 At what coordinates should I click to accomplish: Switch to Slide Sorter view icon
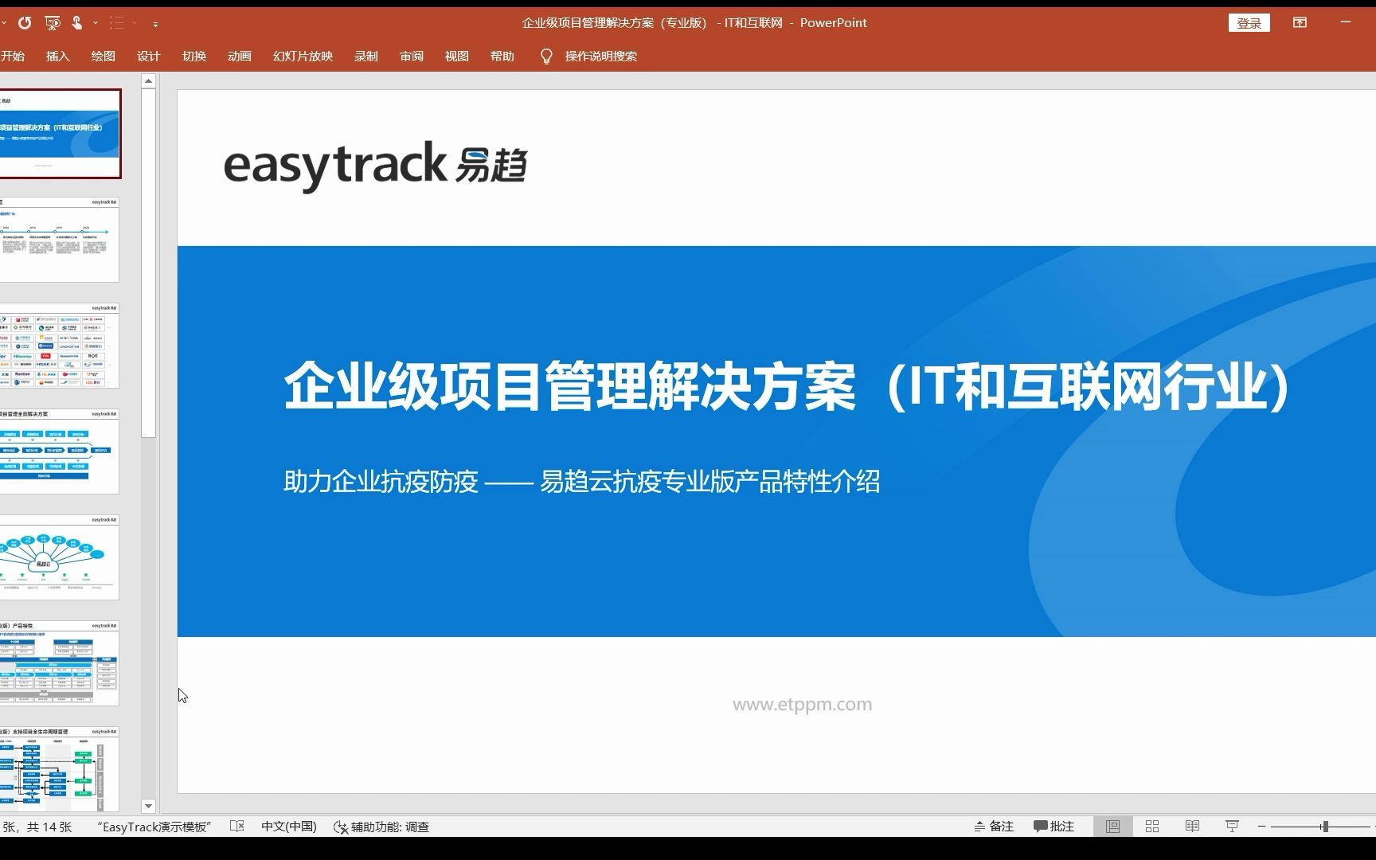tap(1152, 827)
